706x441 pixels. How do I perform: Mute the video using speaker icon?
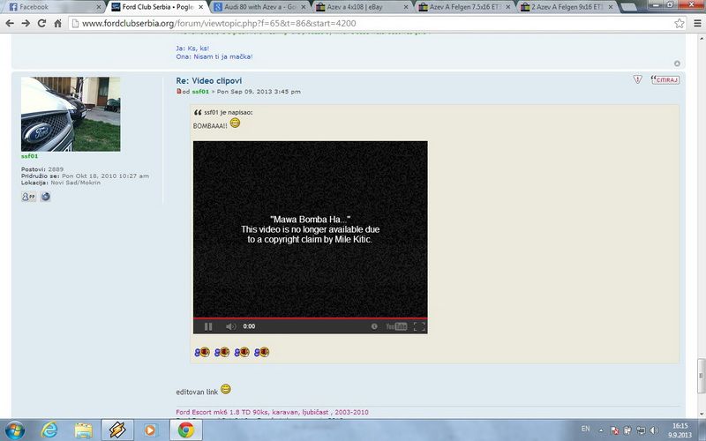[230, 326]
